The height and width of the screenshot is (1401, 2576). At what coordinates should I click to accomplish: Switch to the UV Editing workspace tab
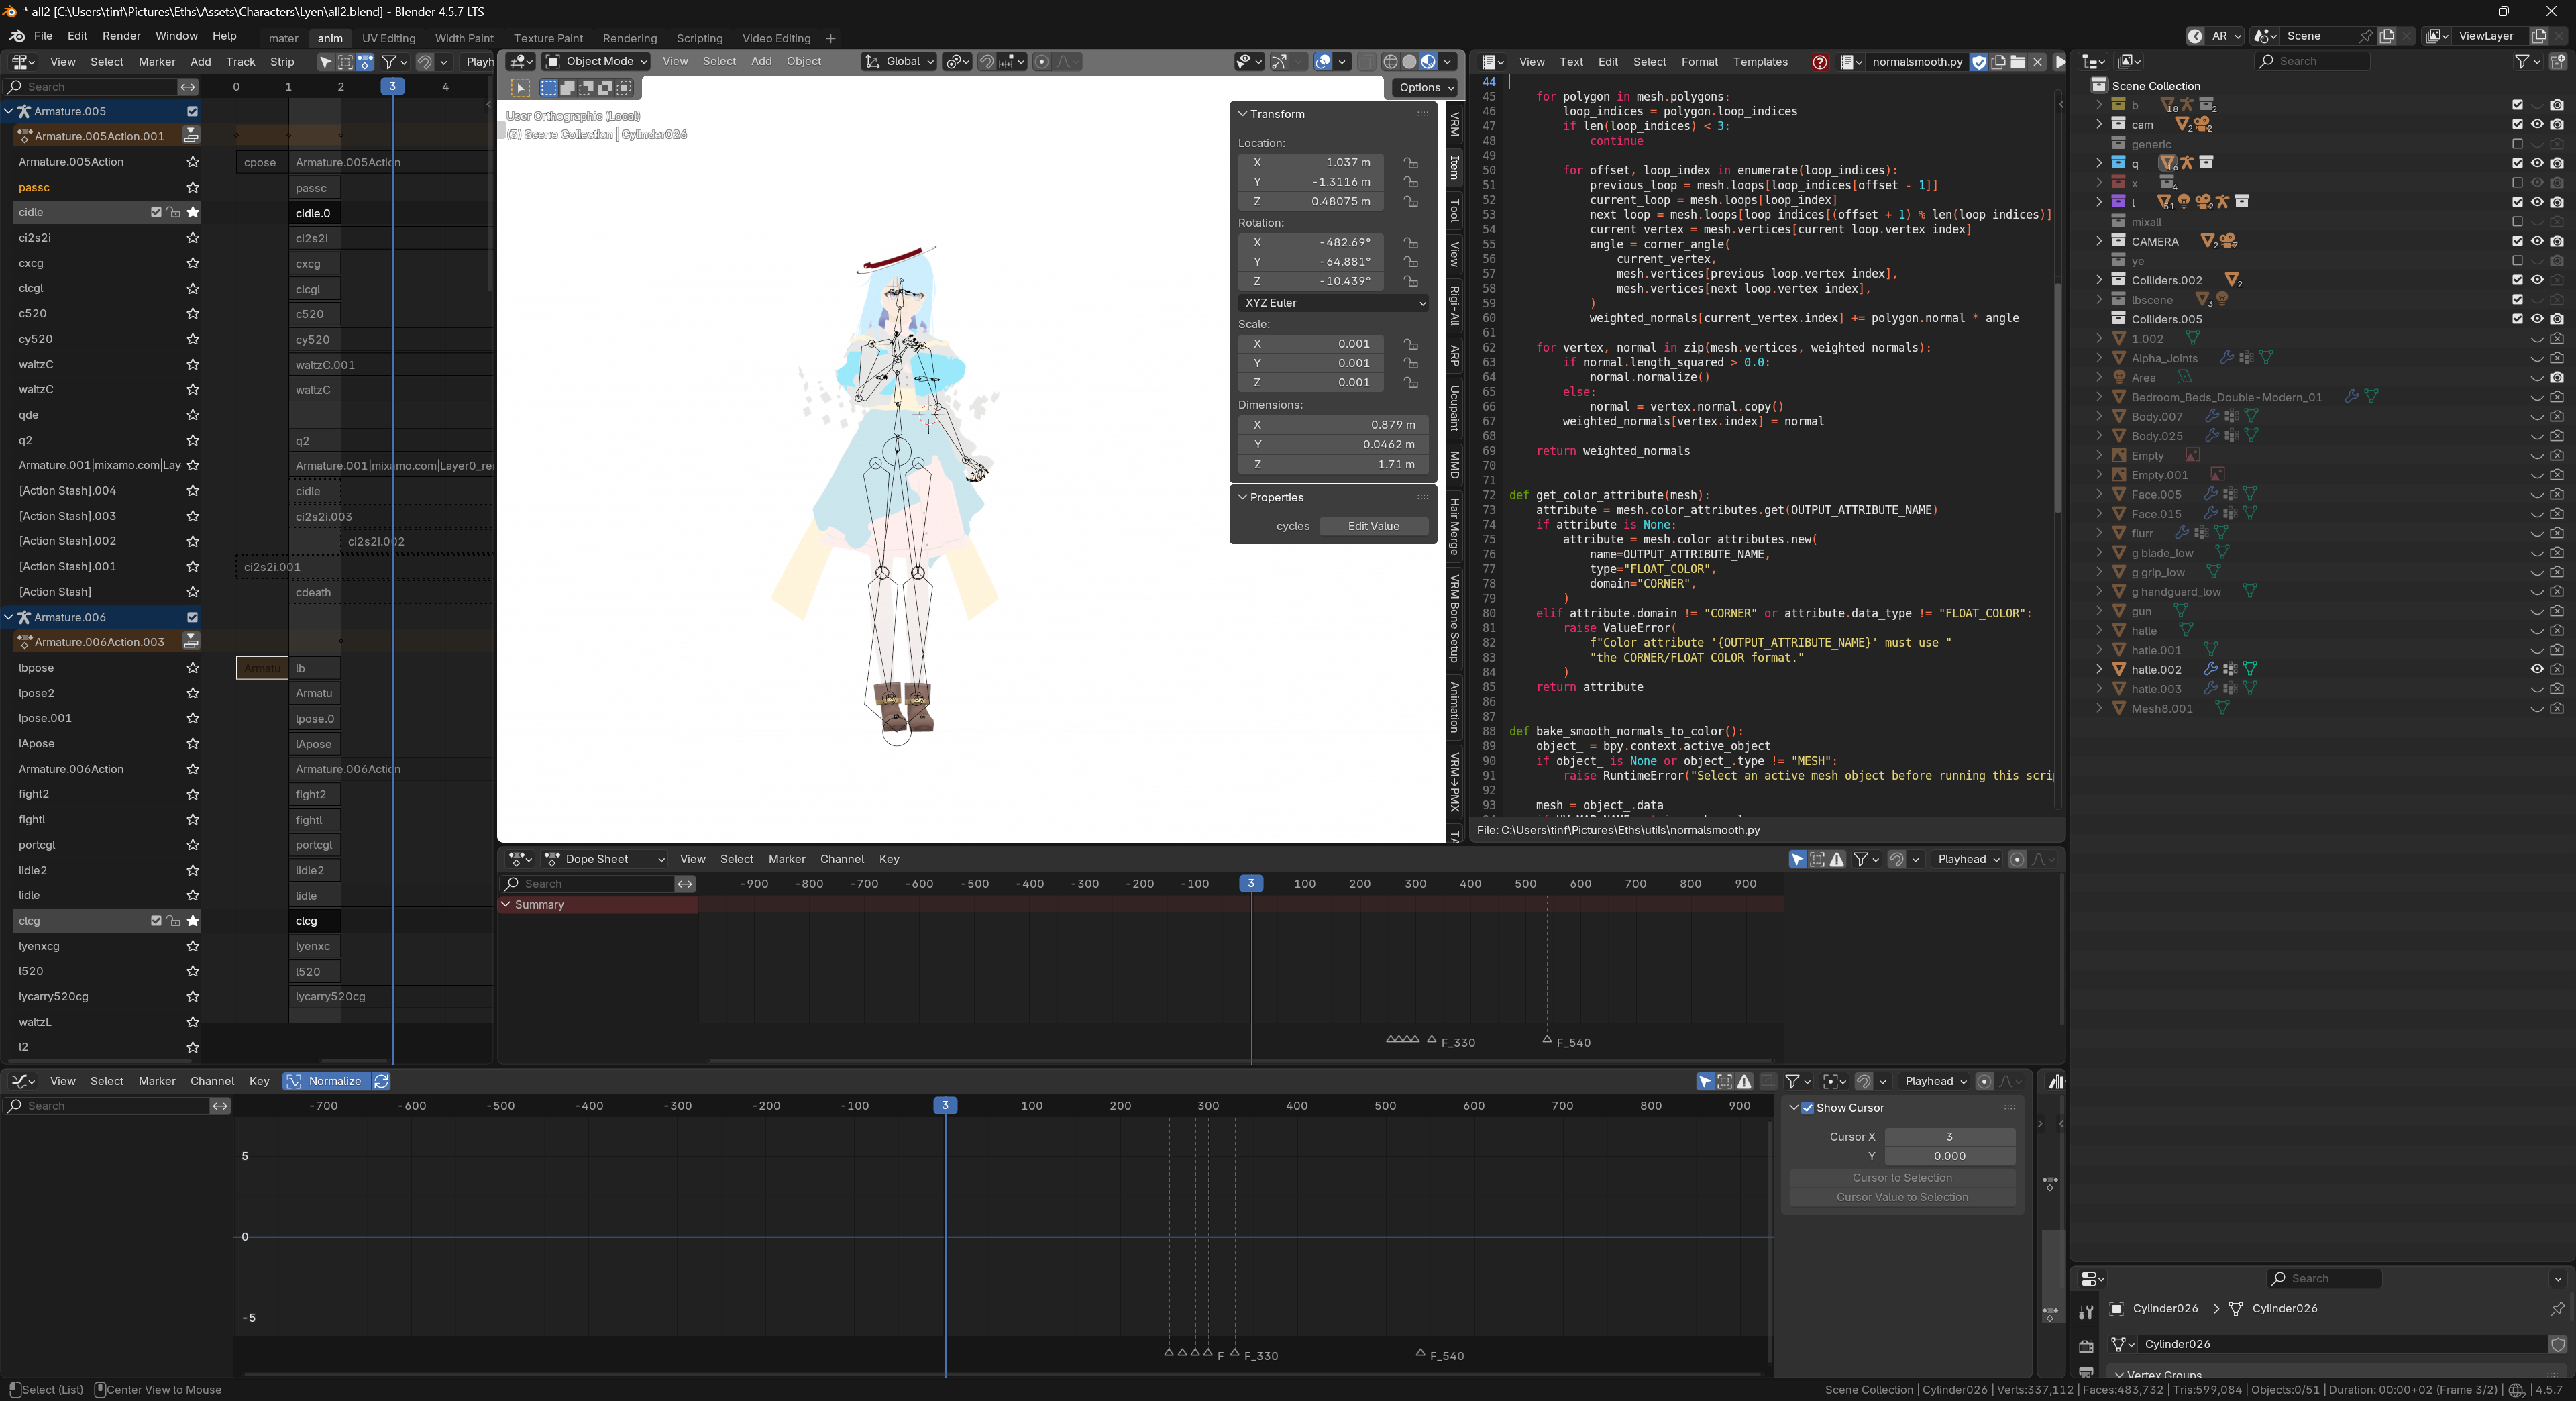(388, 38)
